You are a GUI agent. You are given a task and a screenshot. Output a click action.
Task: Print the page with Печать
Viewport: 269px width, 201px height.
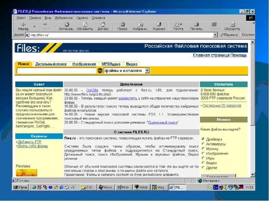[x=196, y=26]
